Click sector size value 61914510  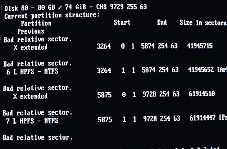click(202, 94)
